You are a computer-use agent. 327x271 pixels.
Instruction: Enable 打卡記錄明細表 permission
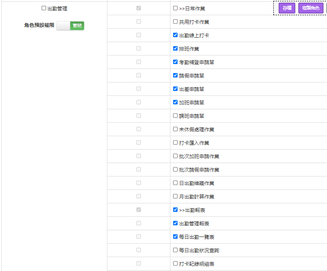[x=175, y=263]
